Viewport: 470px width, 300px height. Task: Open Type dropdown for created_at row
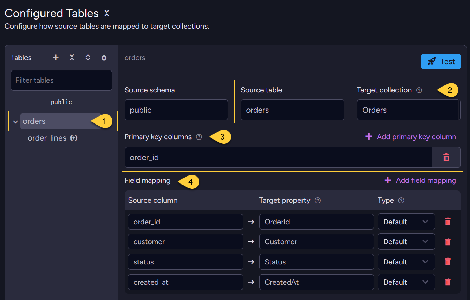click(406, 282)
